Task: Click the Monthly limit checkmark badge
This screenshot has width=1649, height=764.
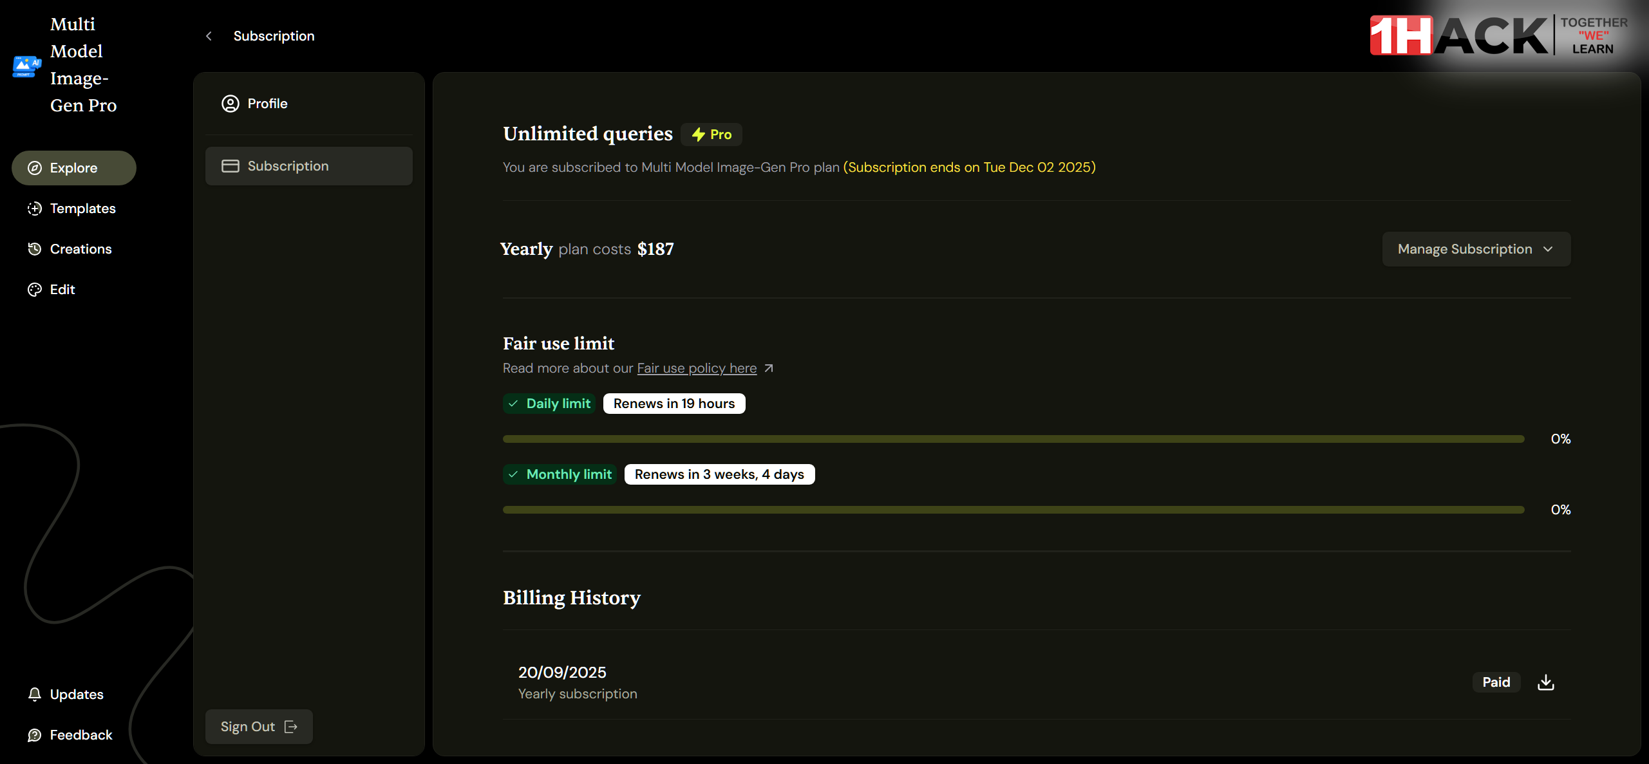Action: point(560,474)
